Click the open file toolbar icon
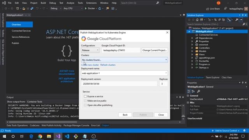This screenshot has width=249, height=140. point(24,9)
